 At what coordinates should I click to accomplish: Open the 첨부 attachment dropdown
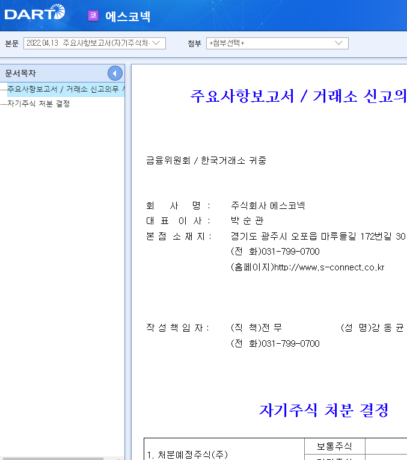(x=277, y=43)
